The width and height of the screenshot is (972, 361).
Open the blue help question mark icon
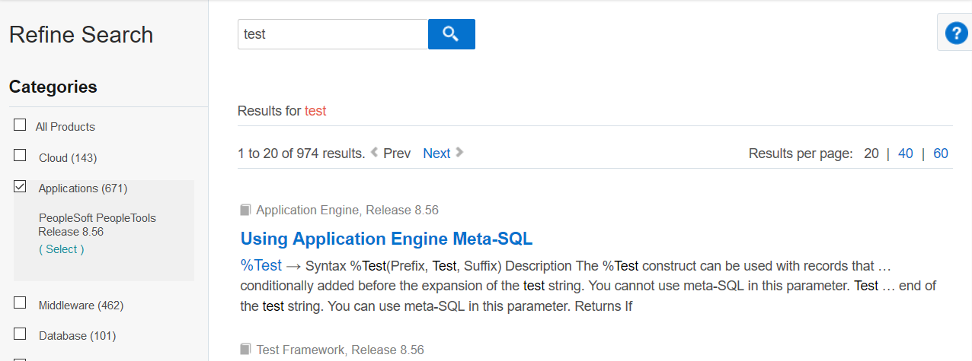(955, 34)
